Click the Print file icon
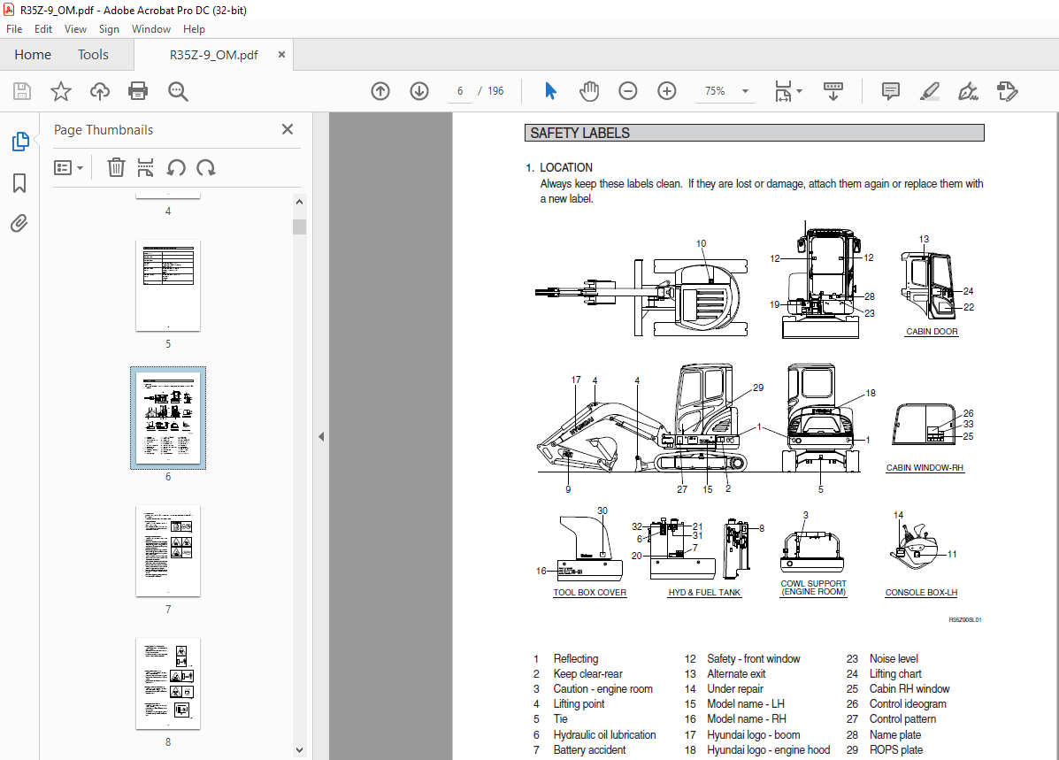1059x760 pixels. point(138,91)
